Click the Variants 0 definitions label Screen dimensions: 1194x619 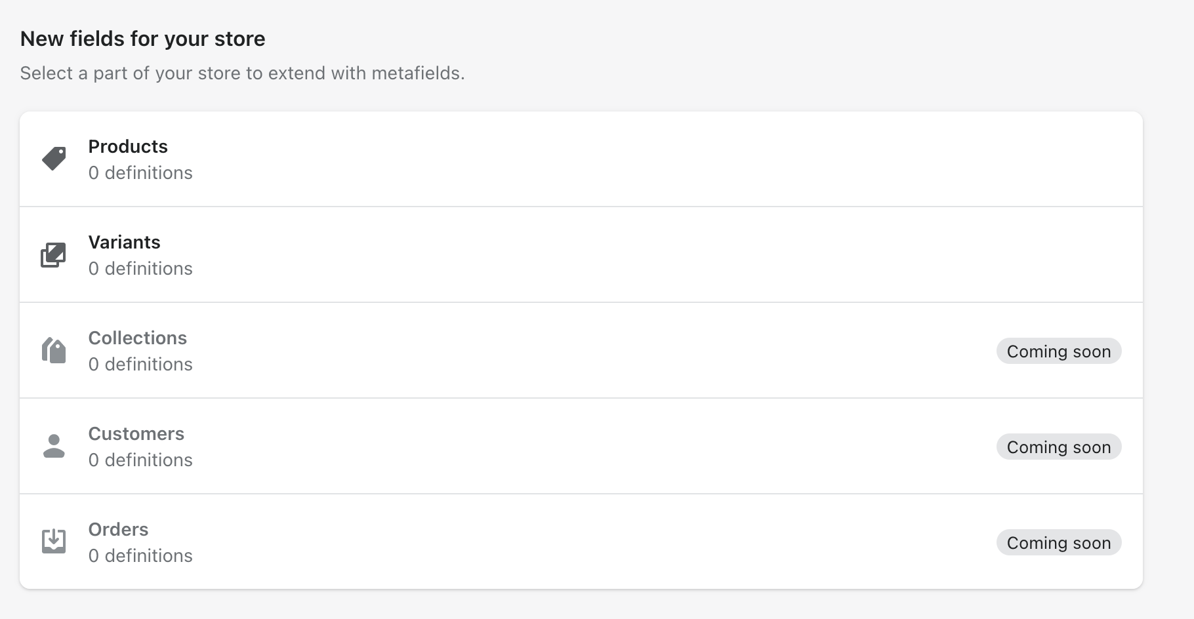click(140, 268)
